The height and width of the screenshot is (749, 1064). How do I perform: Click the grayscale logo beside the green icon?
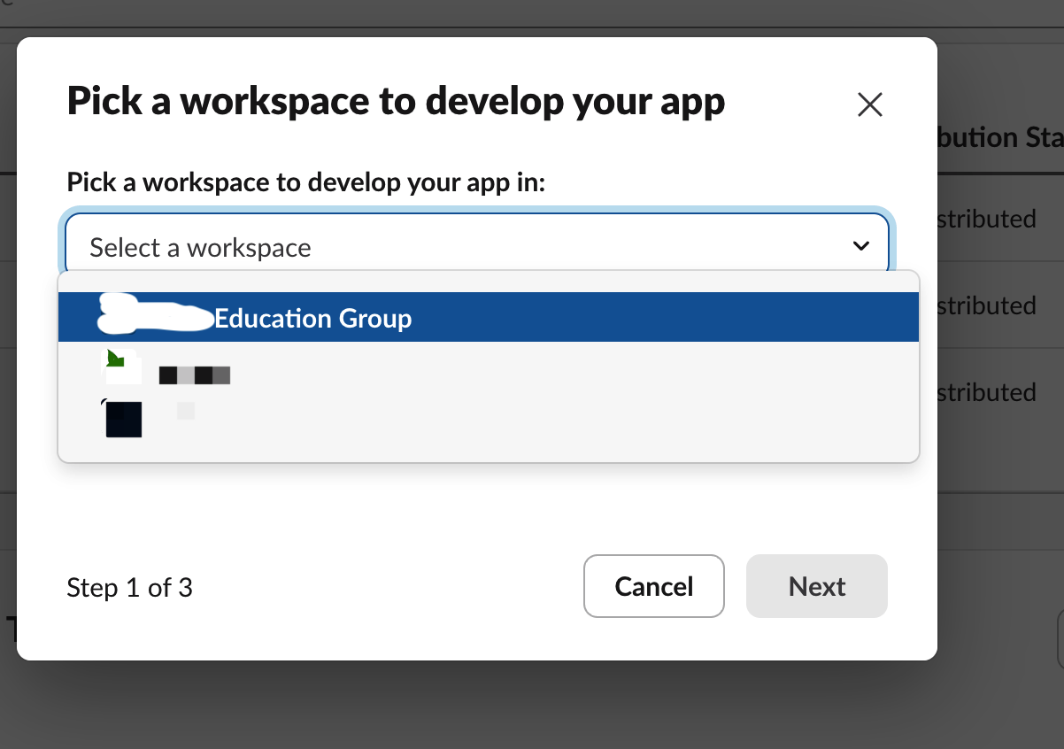[x=195, y=374]
